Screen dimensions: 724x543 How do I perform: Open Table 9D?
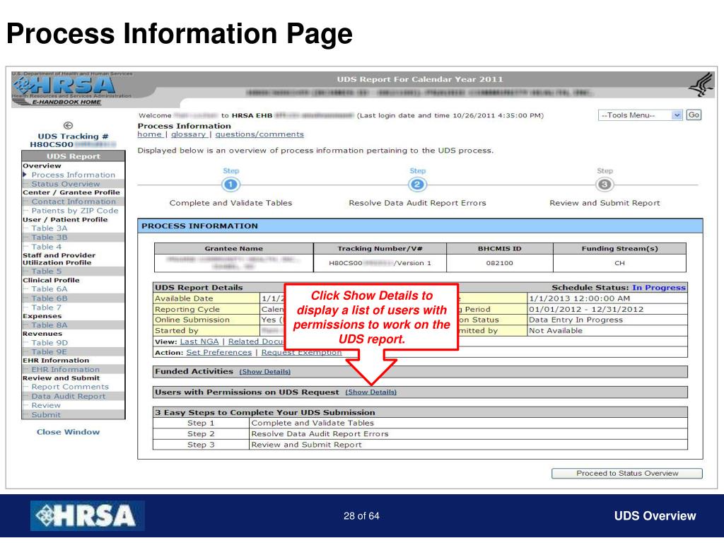pyautogui.click(x=49, y=343)
